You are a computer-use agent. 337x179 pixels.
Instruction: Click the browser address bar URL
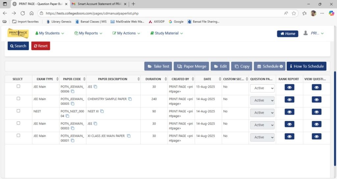[x=132, y=13]
